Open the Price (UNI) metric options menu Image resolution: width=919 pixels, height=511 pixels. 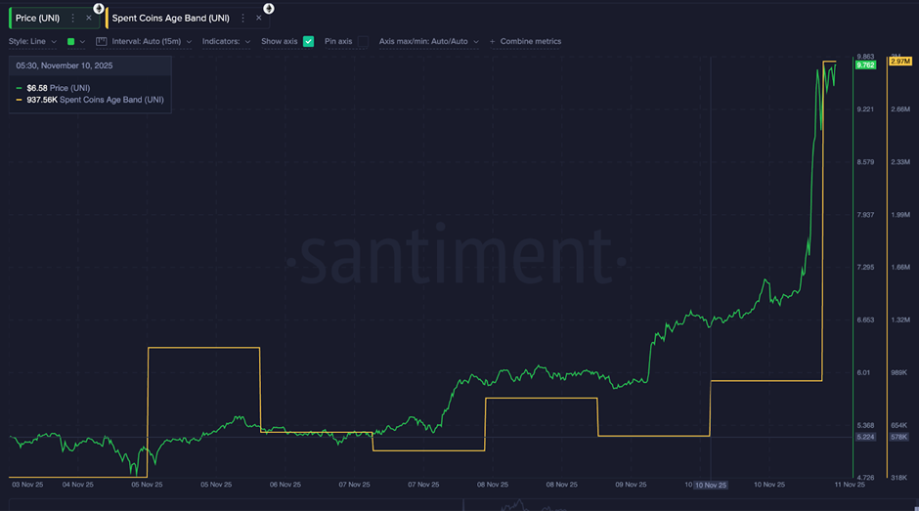[72, 18]
